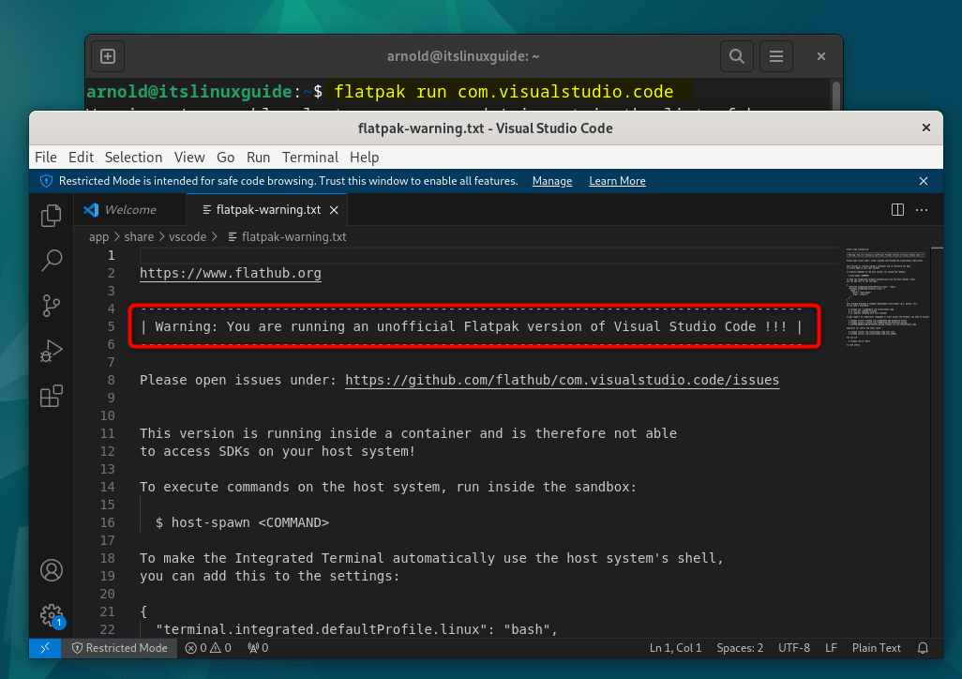Screen dimensions: 962x679
Task: Click the remote indicator in status bar
Action: coord(44,648)
